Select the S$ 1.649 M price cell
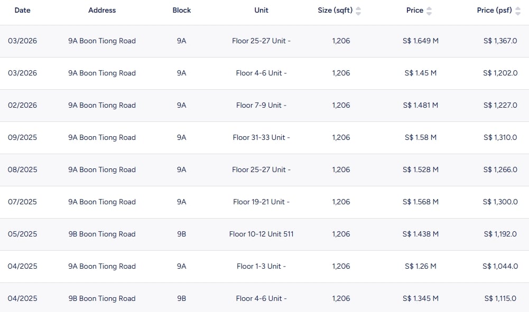The width and height of the screenshot is (529, 312). pyautogui.click(x=420, y=41)
